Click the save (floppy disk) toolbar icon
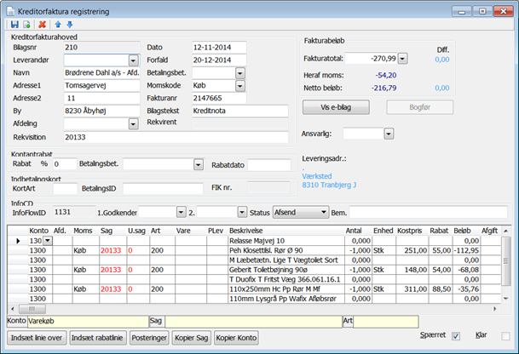The width and height of the screenshot is (519, 354). pos(15,26)
